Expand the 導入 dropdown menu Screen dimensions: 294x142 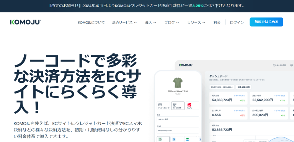[150, 23]
